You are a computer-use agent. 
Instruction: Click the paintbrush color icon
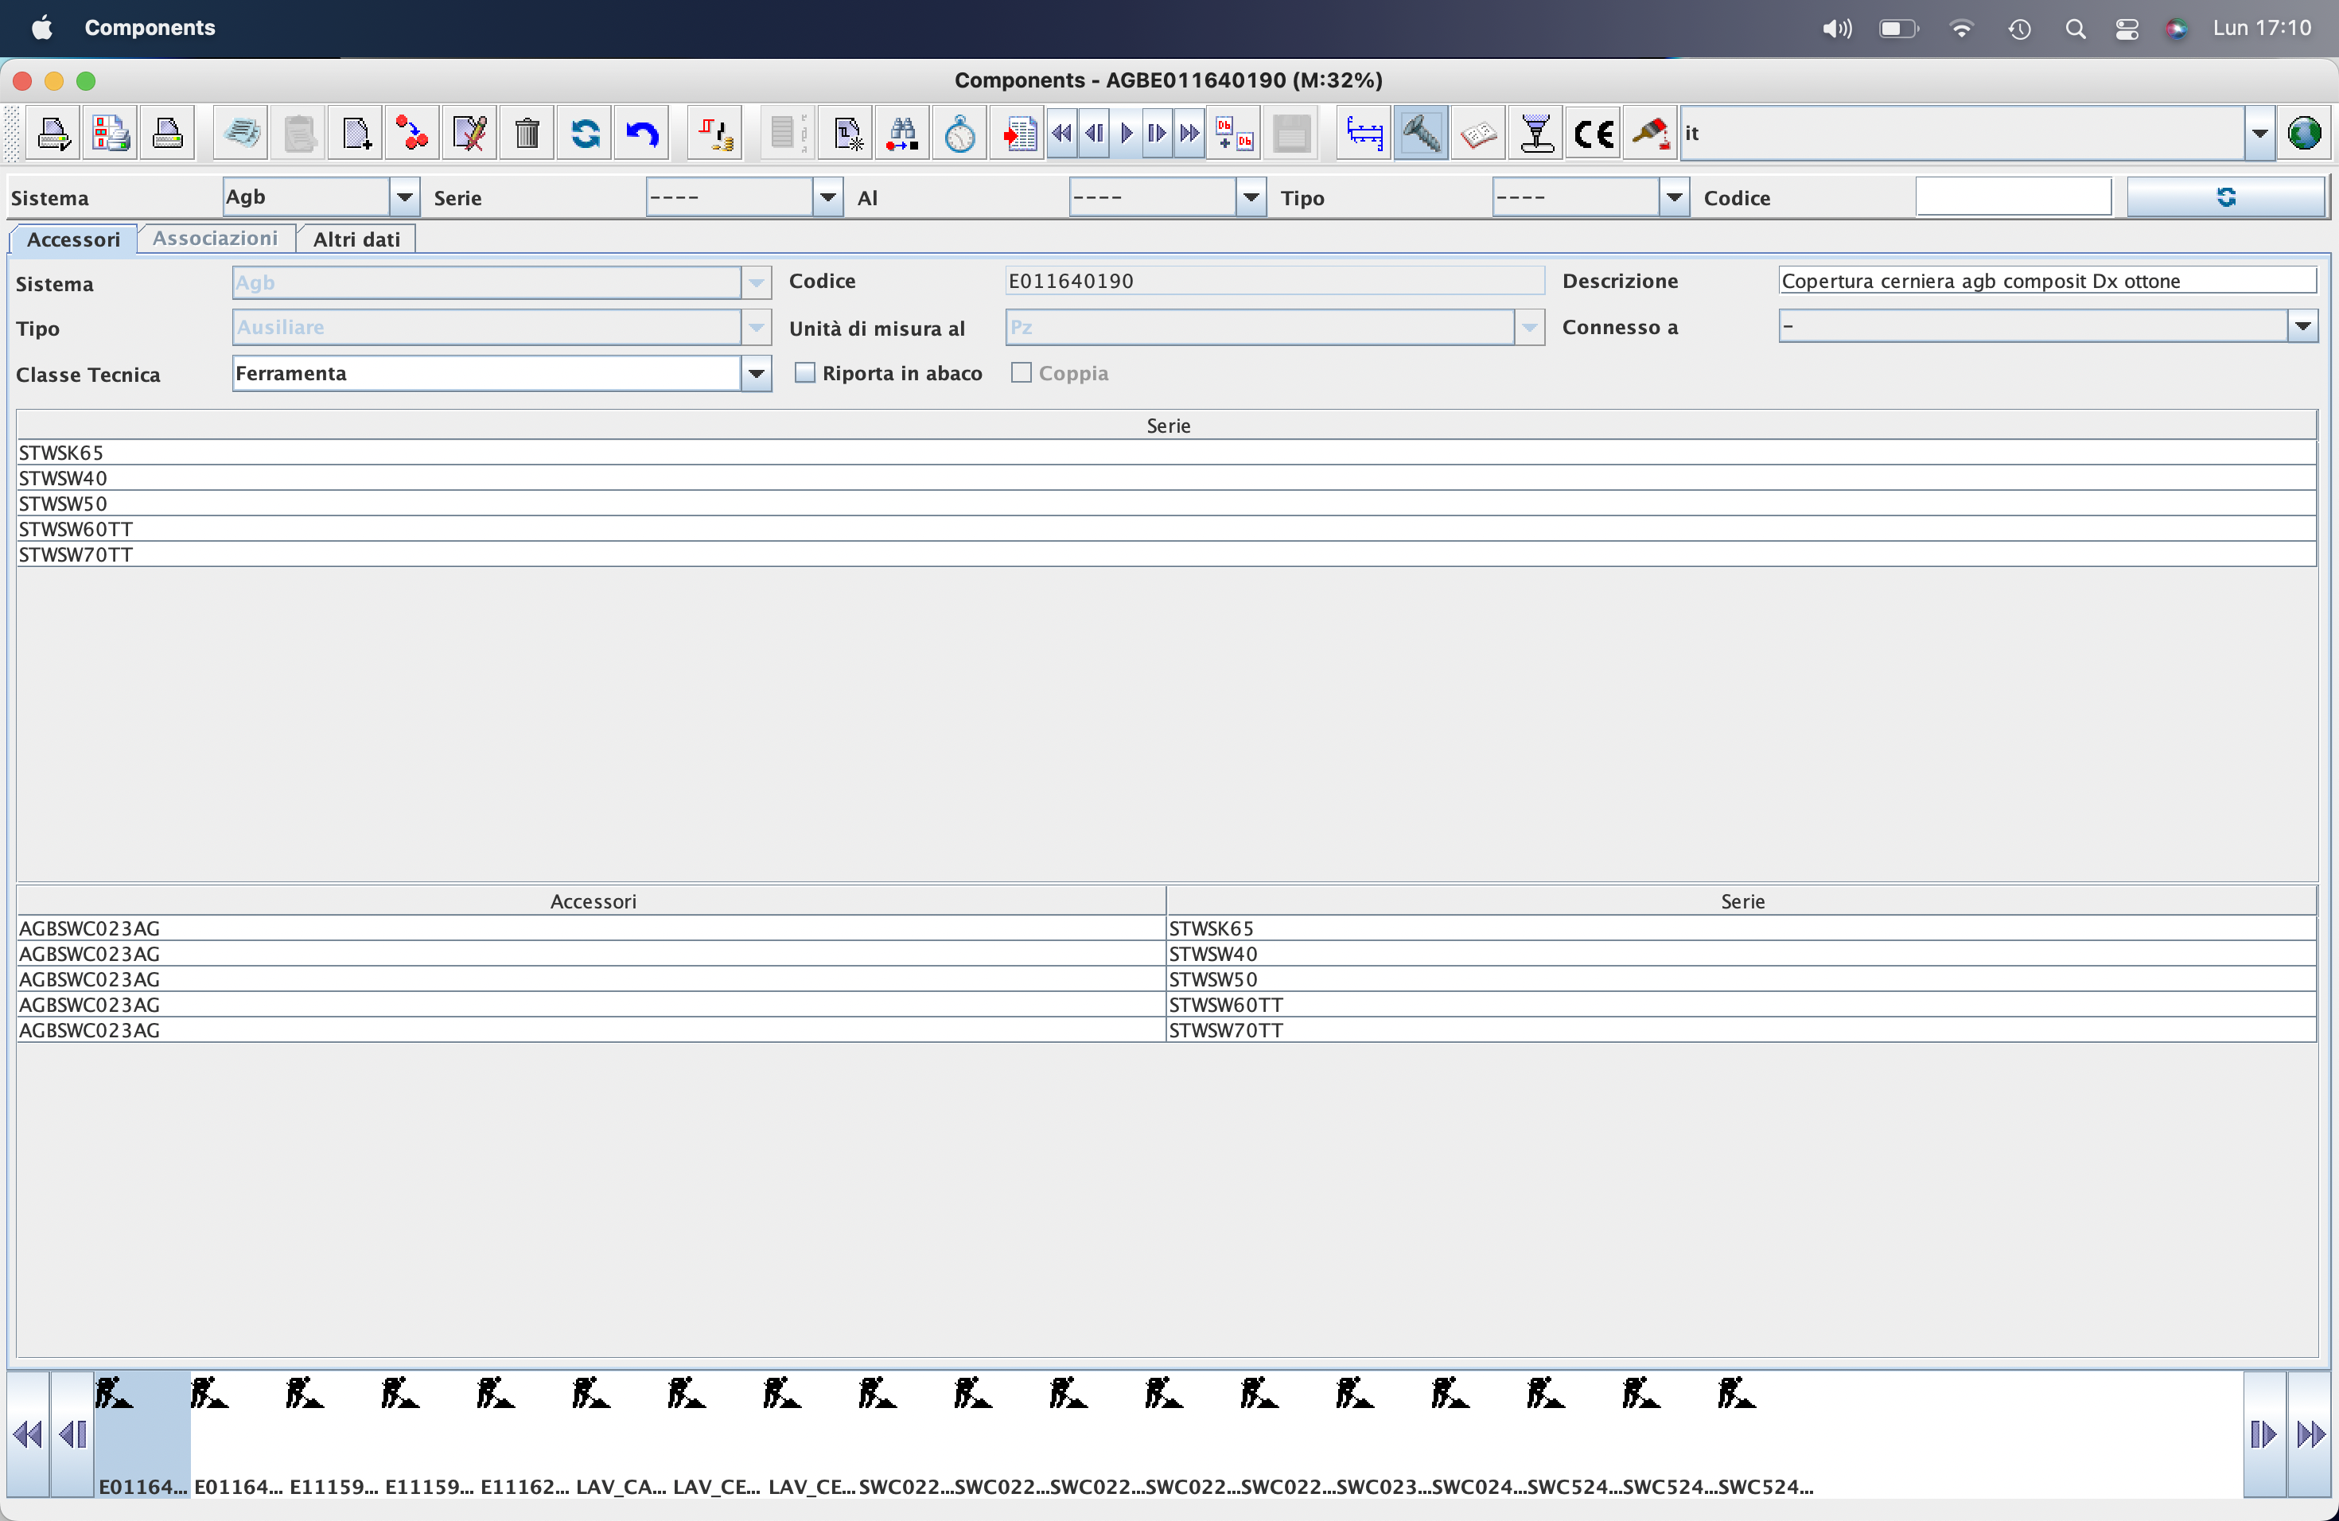coord(1650,134)
